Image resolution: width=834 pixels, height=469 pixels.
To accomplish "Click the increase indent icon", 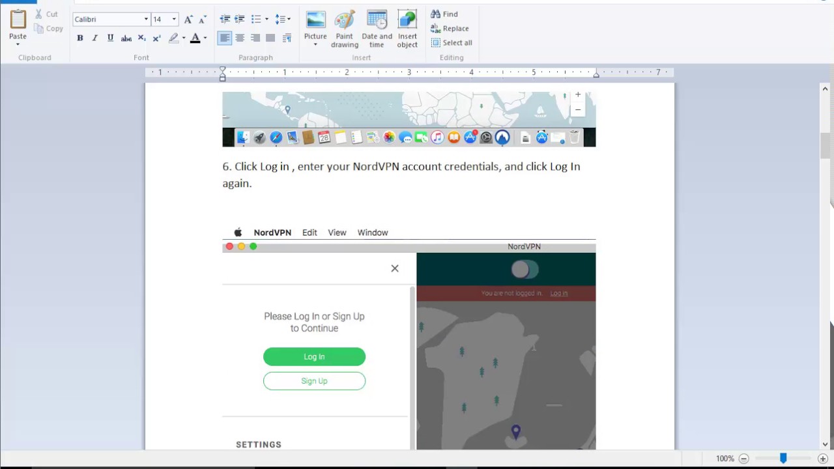I will [240, 20].
